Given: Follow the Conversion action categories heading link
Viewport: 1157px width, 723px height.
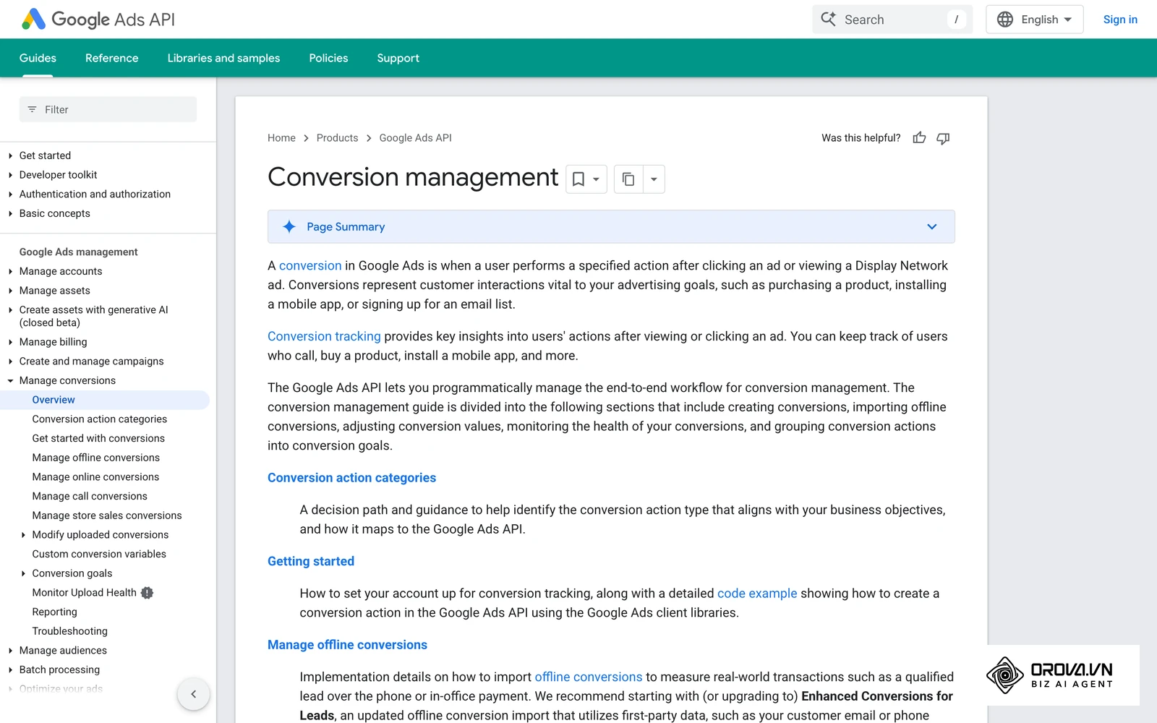Looking at the screenshot, I should tap(351, 478).
